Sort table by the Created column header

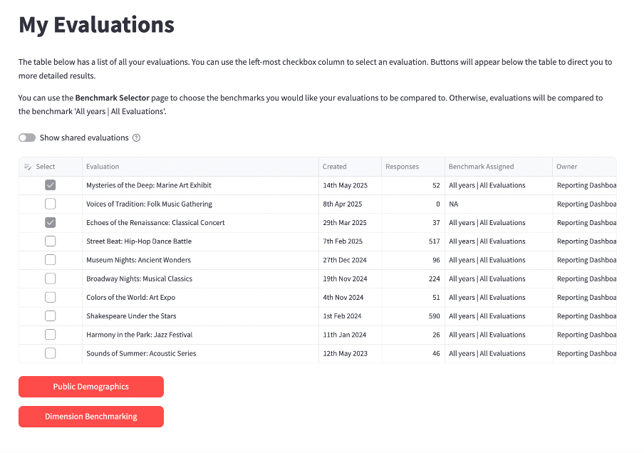click(335, 167)
